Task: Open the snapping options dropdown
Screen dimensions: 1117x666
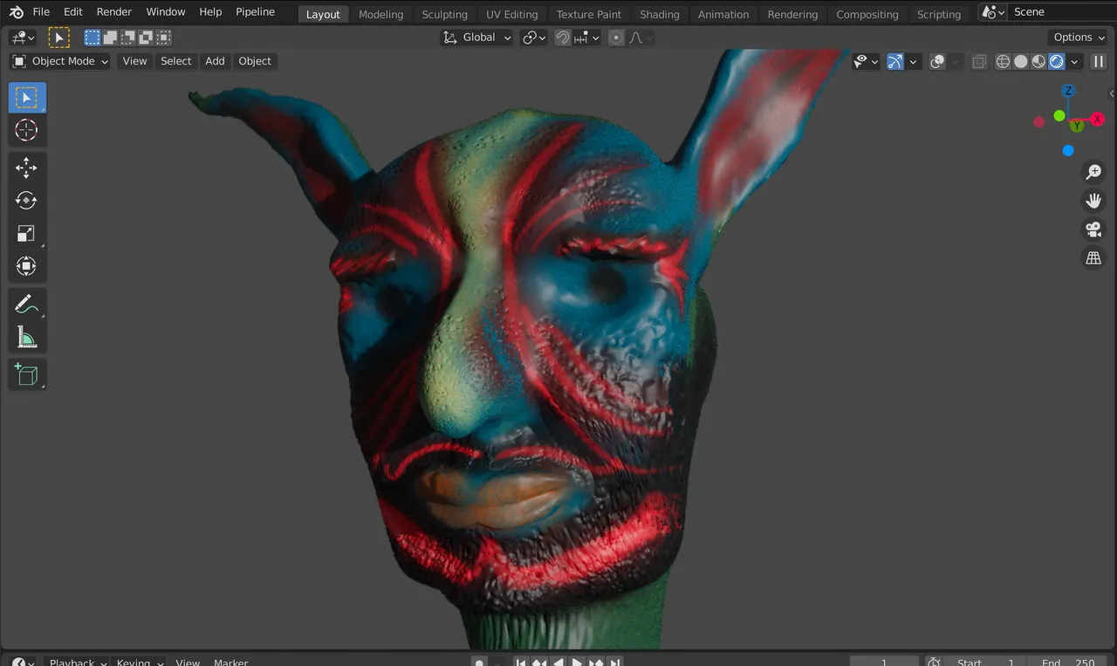Action: point(588,38)
